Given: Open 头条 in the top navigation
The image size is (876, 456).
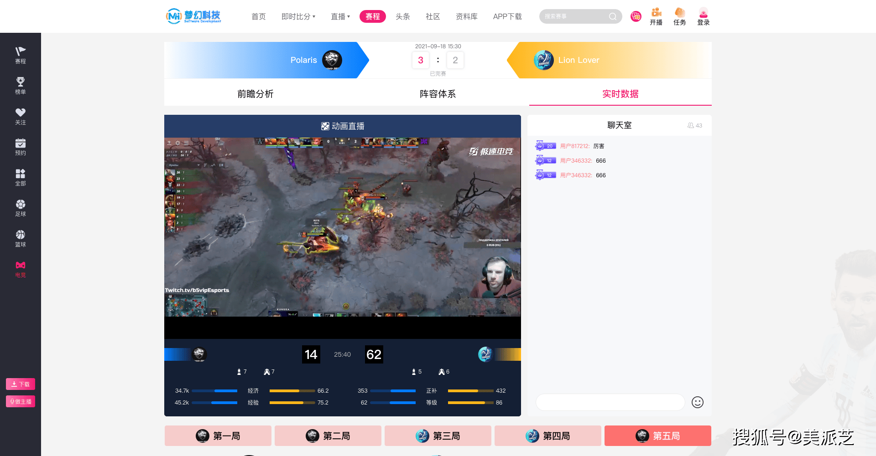Looking at the screenshot, I should [x=403, y=16].
